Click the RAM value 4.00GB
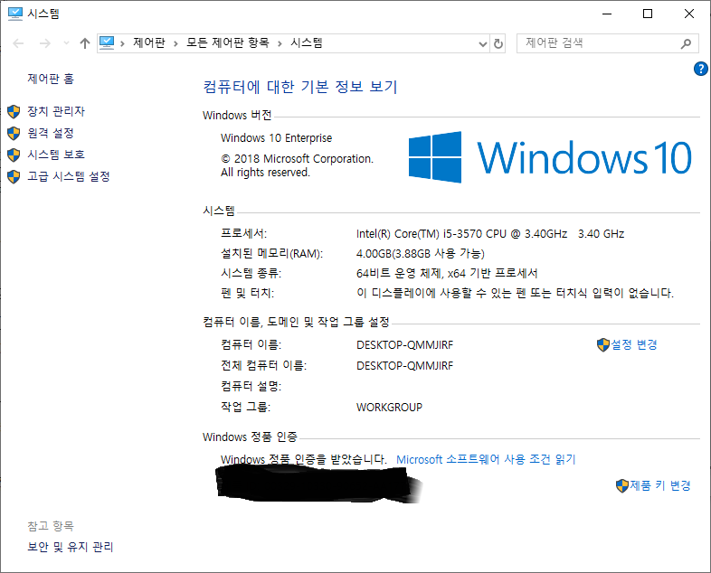This screenshot has height=573, width=711. 421,253
